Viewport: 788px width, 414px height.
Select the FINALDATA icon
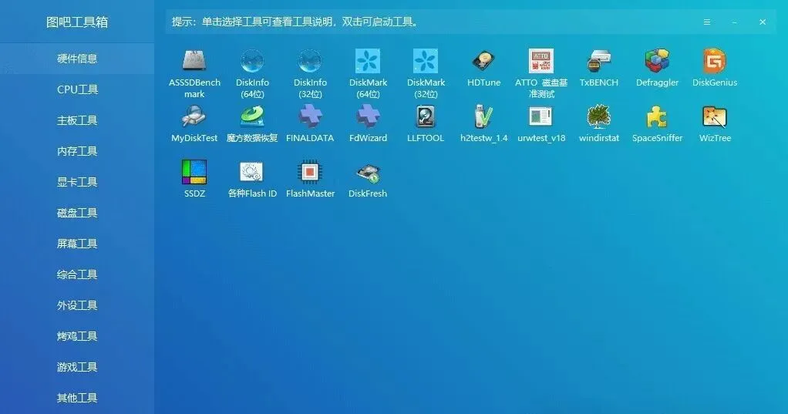click(310, 116)
